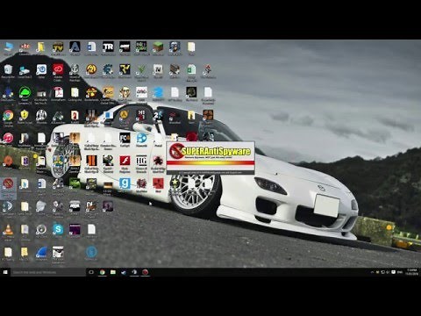Image resolution: width=421 pixels, height=316 pixels.
Task: Open Task View on the taskbar
Action: point(91,272)
